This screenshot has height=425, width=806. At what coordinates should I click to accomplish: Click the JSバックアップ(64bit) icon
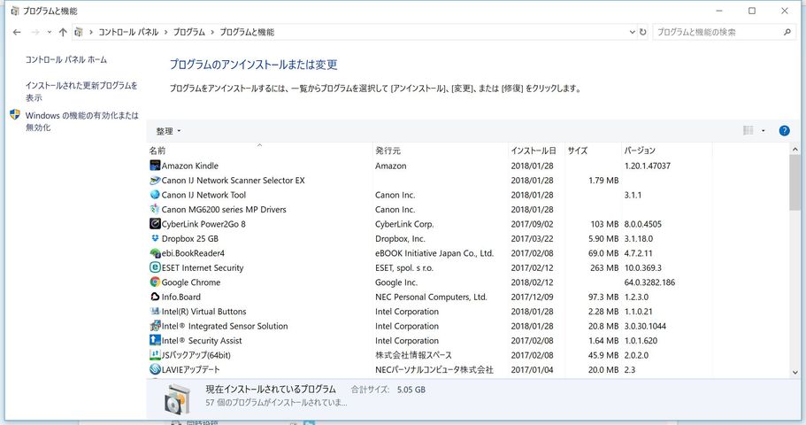(x=155, y=355)
